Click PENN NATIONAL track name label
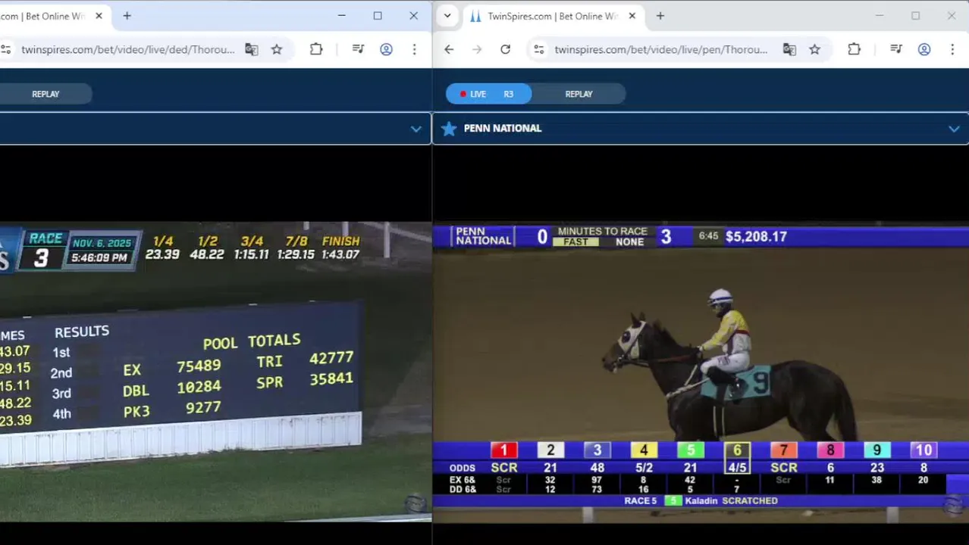Image resolution: width=969 pixels, height=545 pixels. 503,129
